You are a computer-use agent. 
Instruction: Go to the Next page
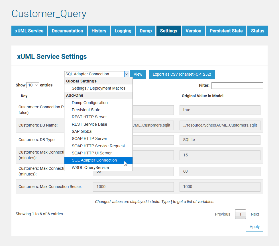255,214
